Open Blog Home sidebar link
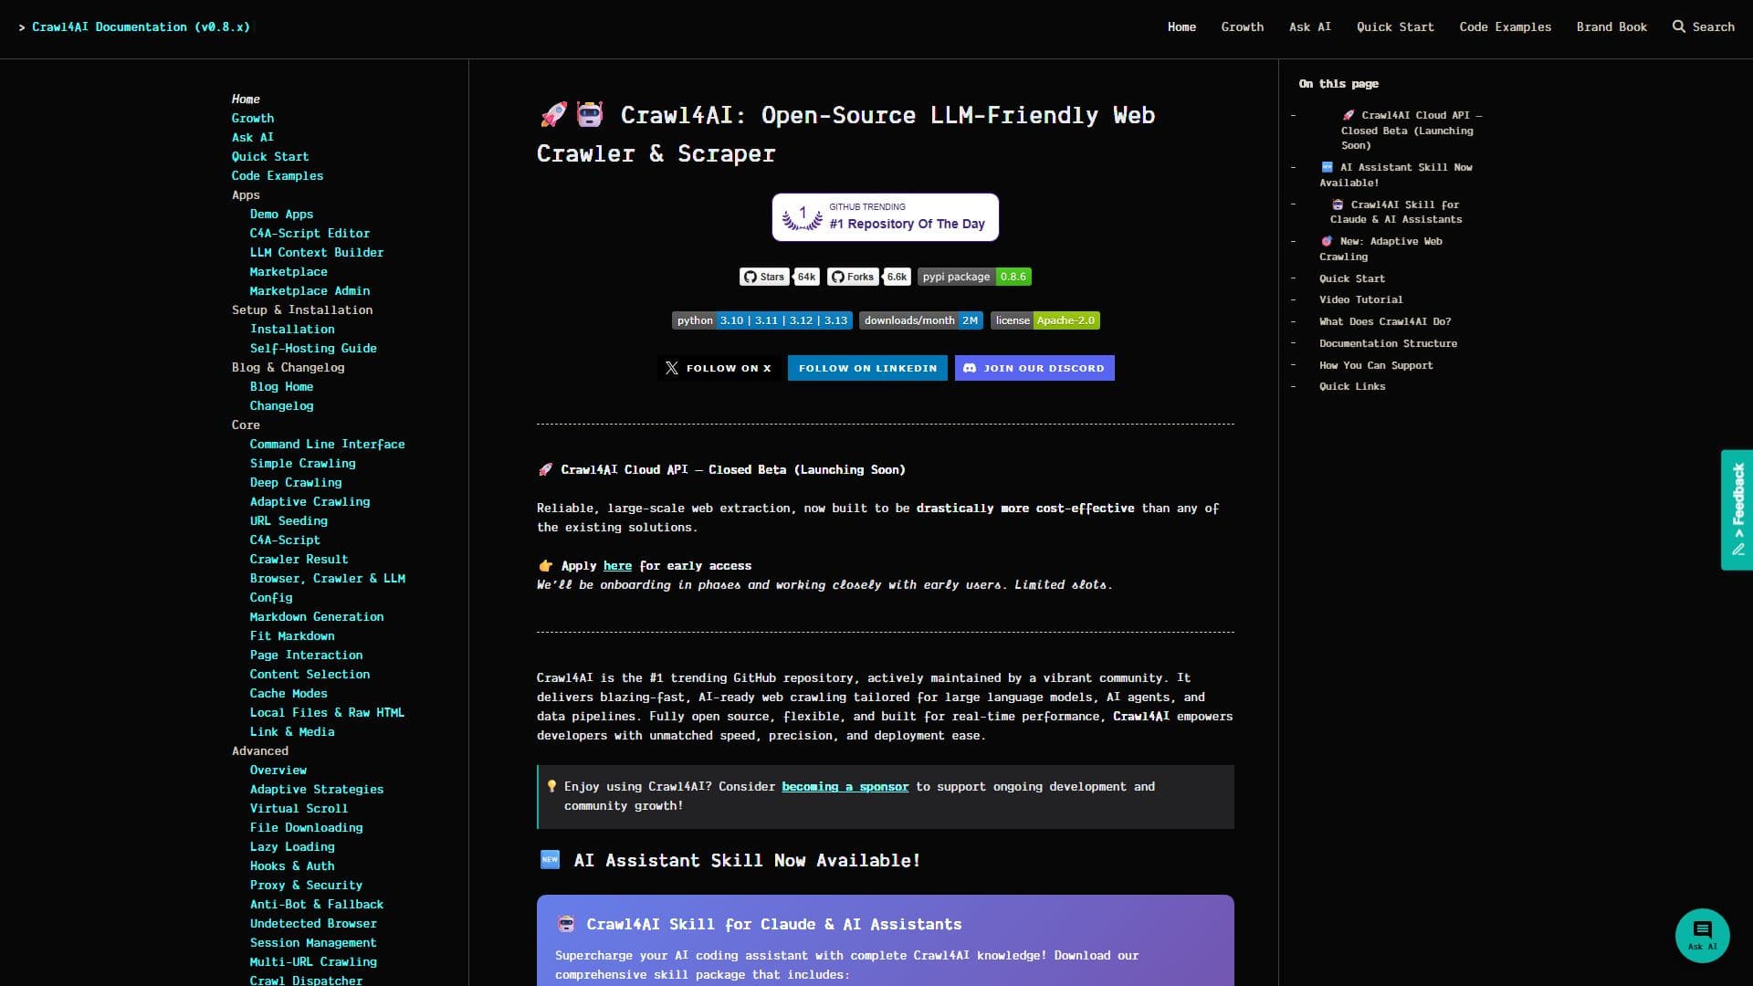Screen dimensions: 1753x986 tap(281, 387)
